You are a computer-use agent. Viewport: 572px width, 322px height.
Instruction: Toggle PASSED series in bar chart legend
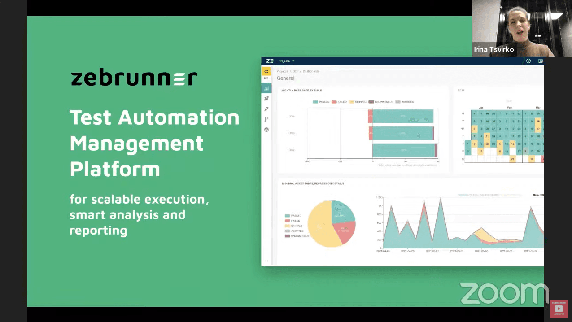(x=321, y=102)
